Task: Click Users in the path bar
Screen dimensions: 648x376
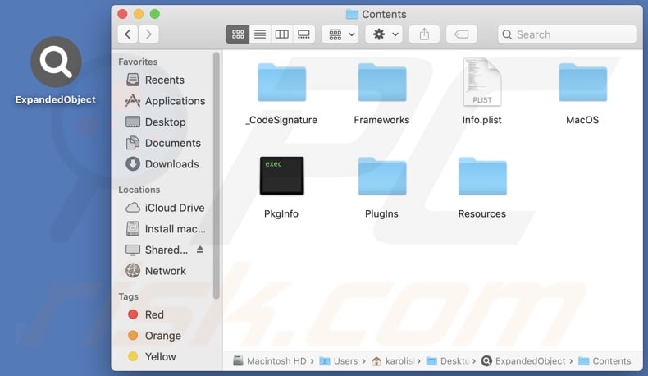Action: [345, 361]
